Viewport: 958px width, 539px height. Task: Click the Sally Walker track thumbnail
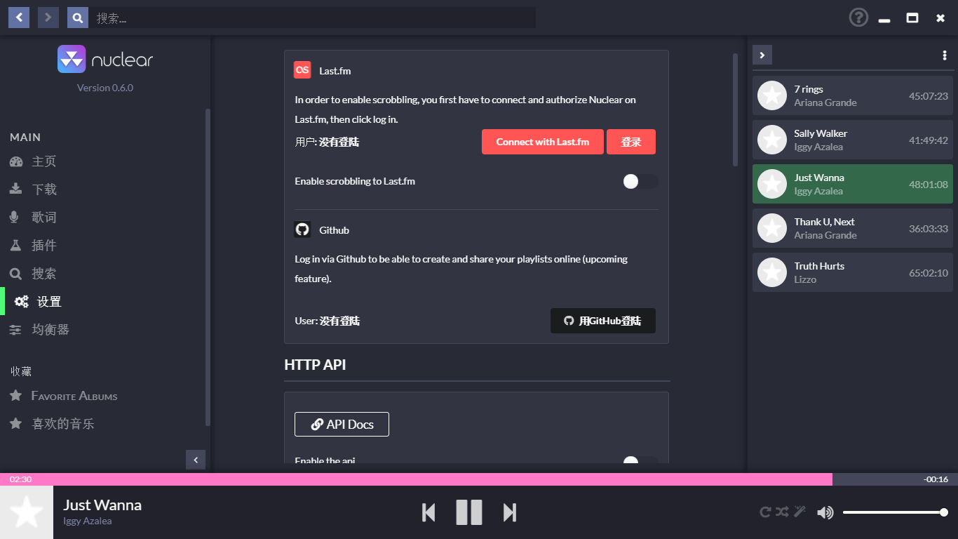tap(772, 140)
